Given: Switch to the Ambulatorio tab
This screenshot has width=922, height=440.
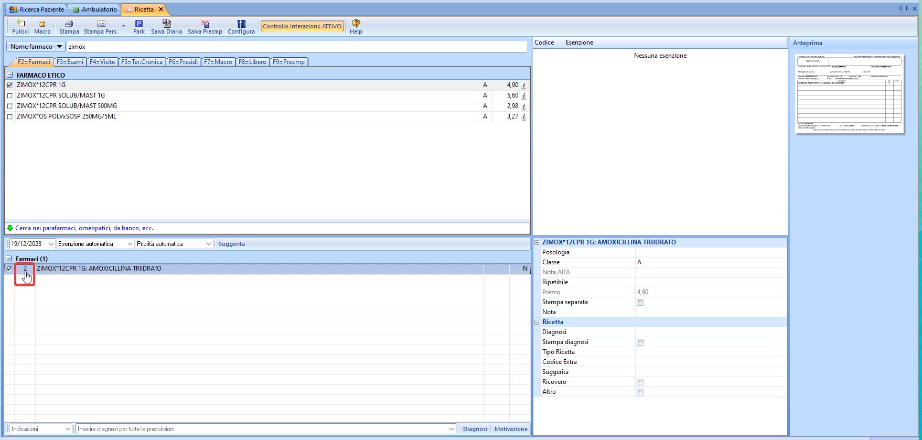Looking at the screenshot, I should click(94, 9).
